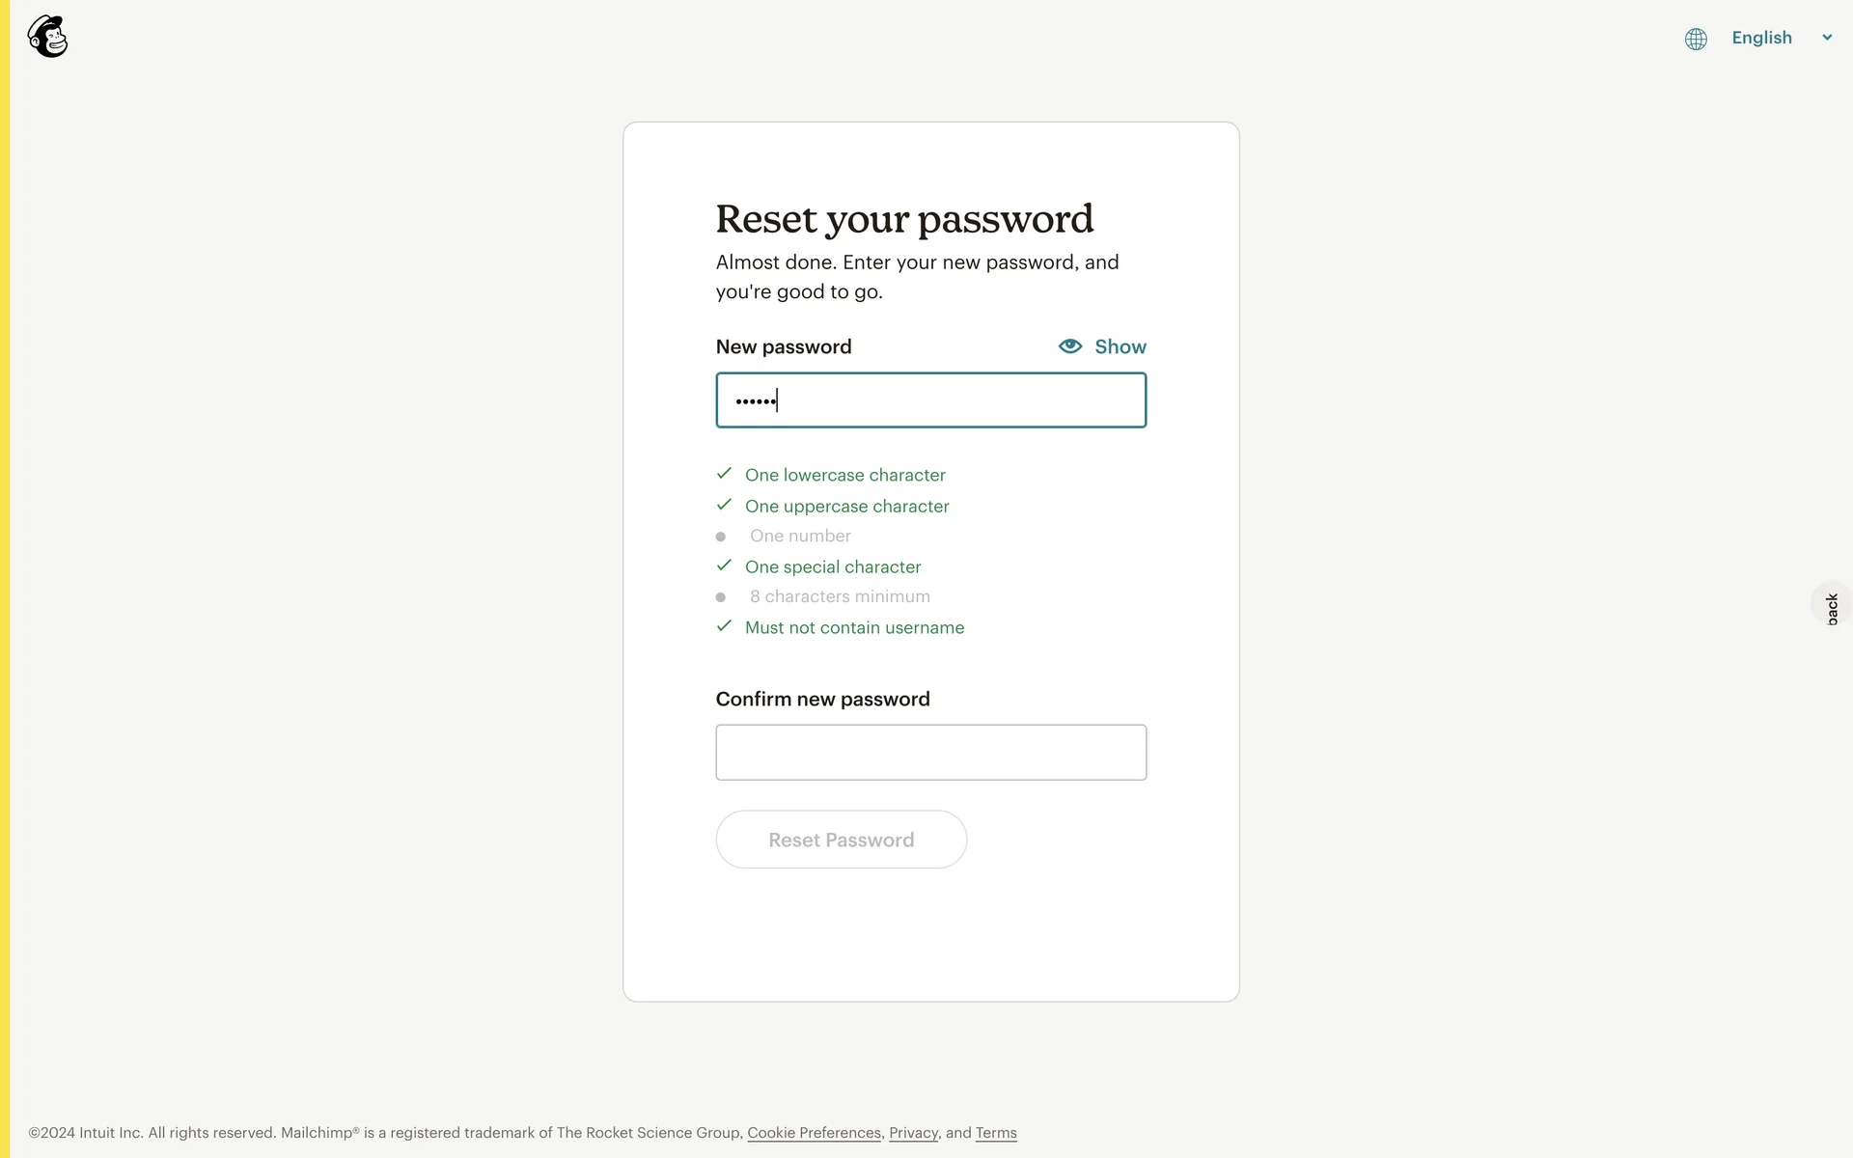The width and height of the screenshot is (1853, 1158).
Task: Click gray bullet beside One number
Action: (720, 537)
